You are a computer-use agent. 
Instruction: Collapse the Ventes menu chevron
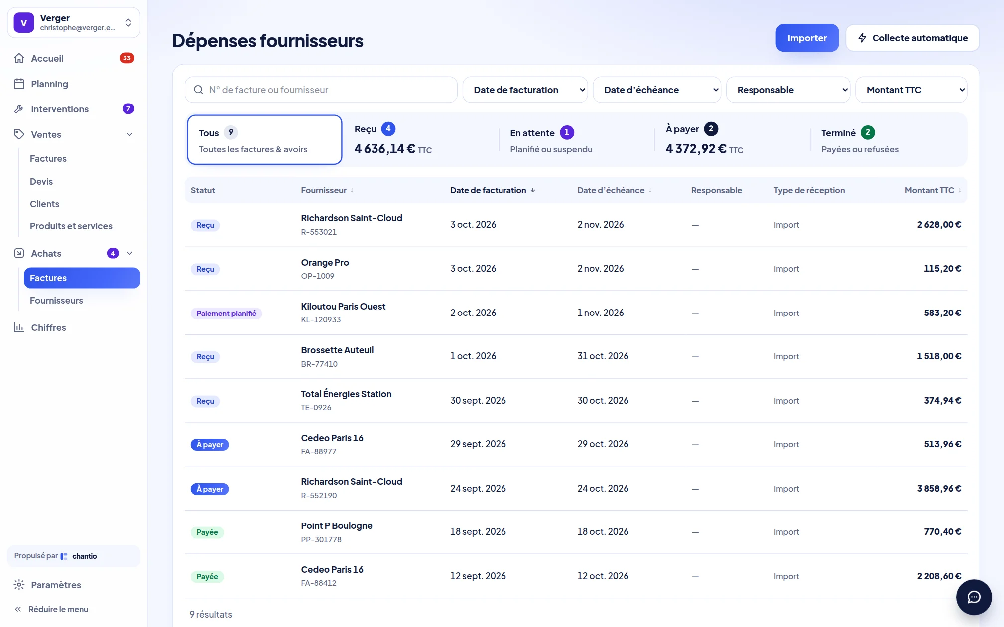pos(129,134)
